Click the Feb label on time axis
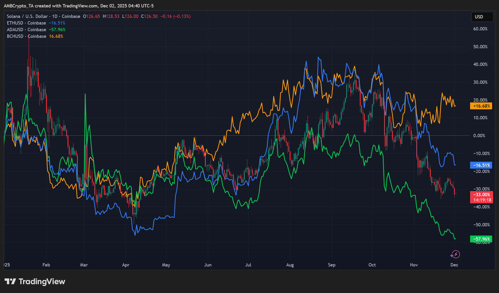Image resolution: width=499 pixels, height=293 pixels. 46,265
